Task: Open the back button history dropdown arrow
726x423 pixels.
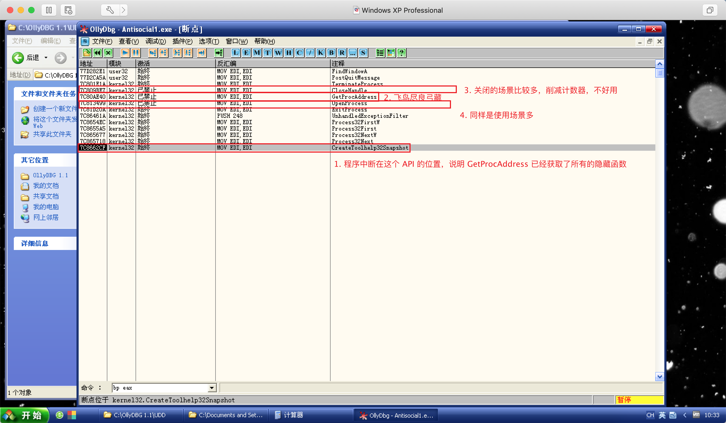Action: [x=46, y=58]
